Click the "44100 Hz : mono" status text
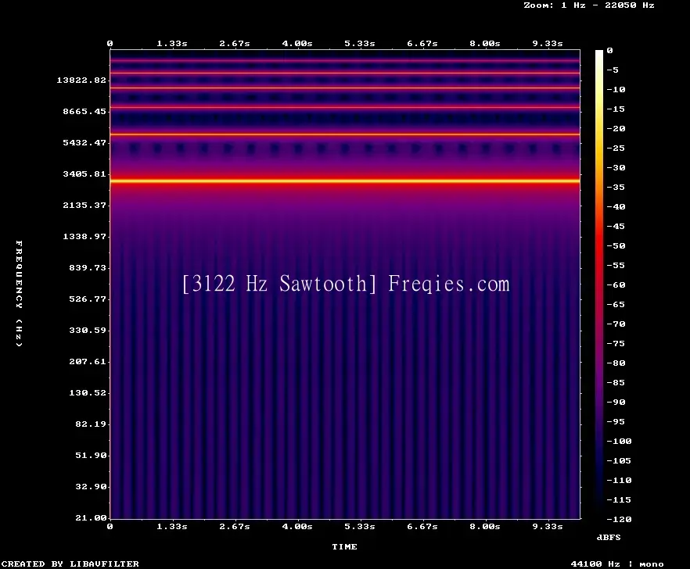The width and height of the screenshot is (690, 569). pyautogui.click(x=617, y=564)
